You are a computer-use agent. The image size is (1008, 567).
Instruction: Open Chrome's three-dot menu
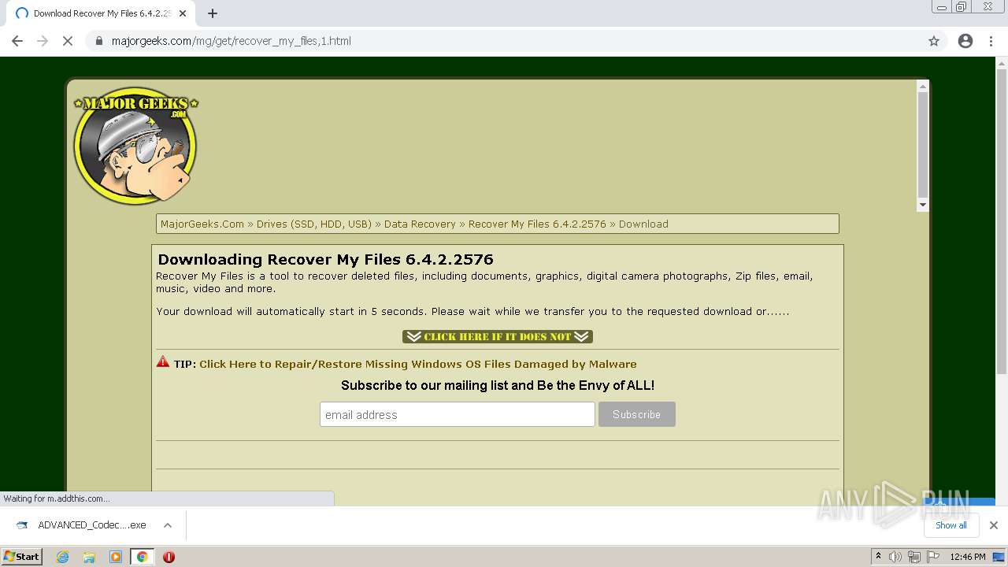click(x=991, y=41)
